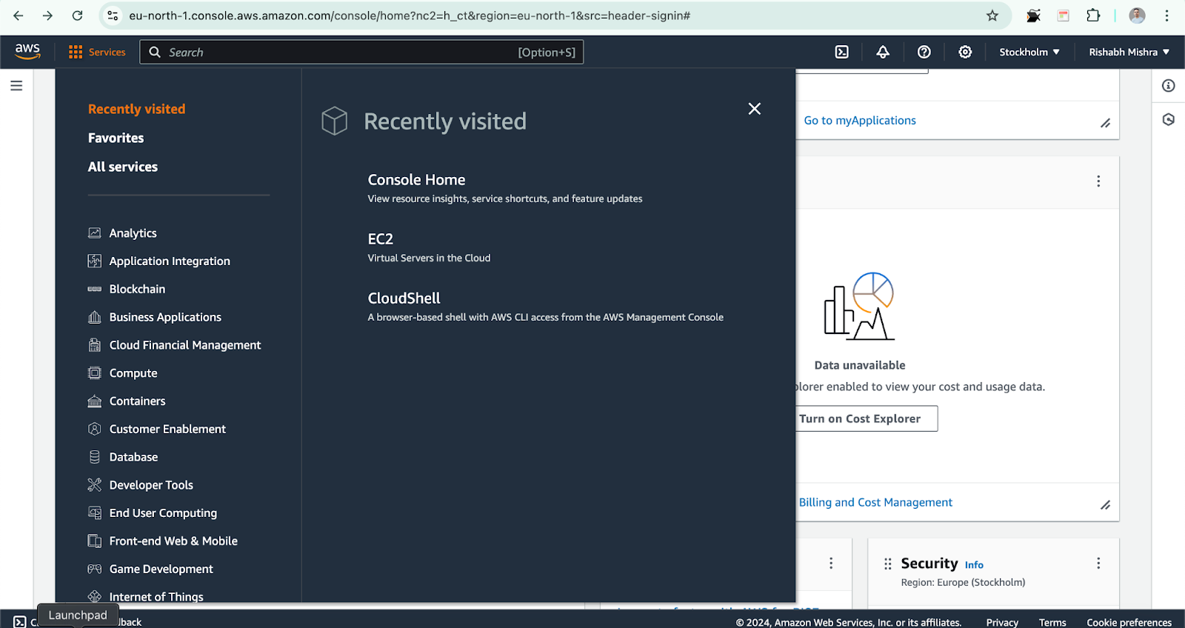Image resolution: width=1185 pixels, height=628 pixels.
Task: Open the Database services category
Action: [x=134, y=457]
